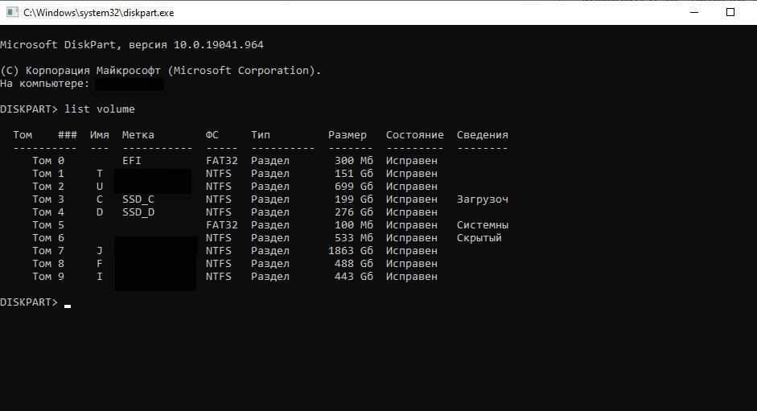
Task: Click the Состояние column header
Action: tap(415, 135)
